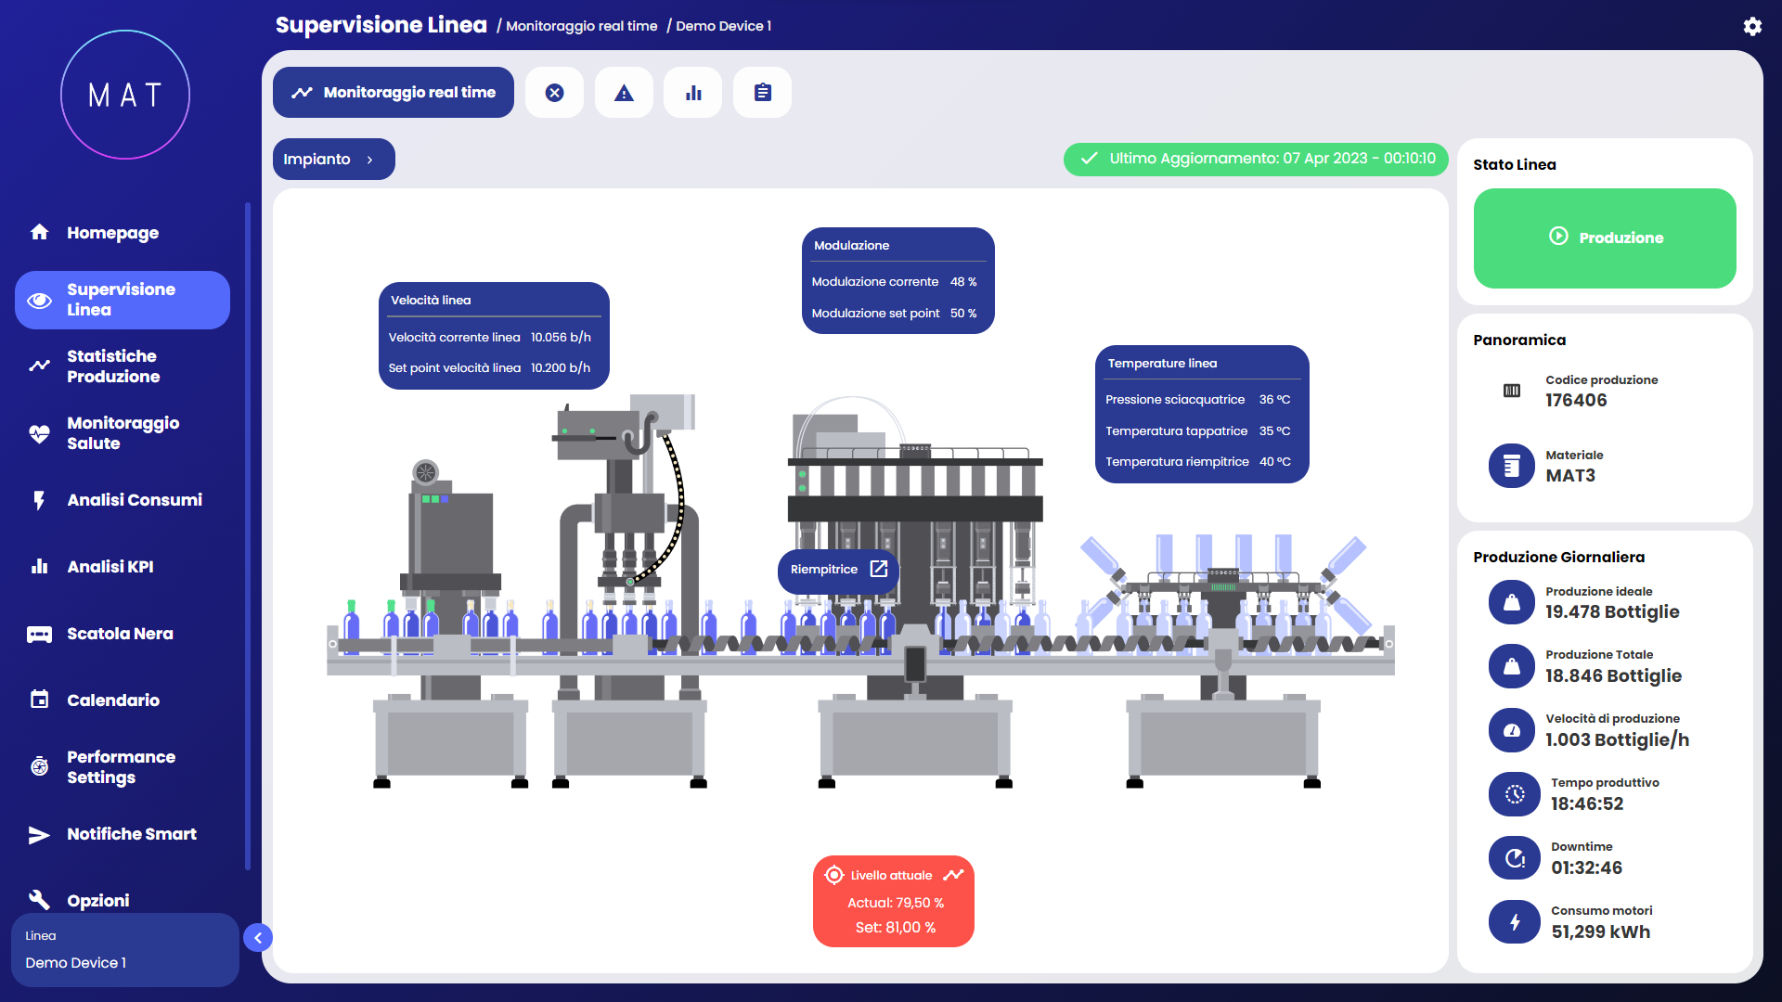1782x1002 pixels.
Task: Expand the Impianto breadcrumb chevron
Action: [369, 160]
